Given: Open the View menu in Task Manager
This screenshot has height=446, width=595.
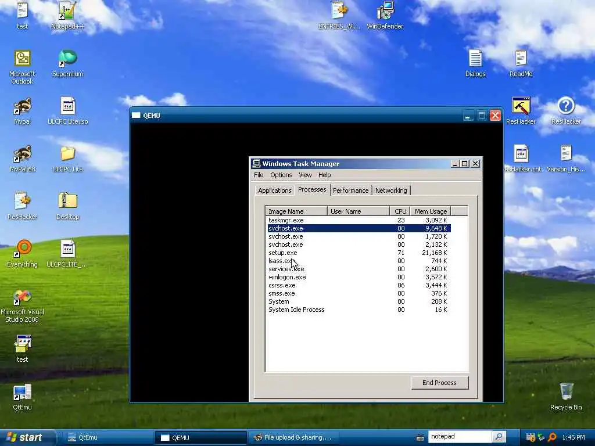Looking at the screenshot, I should click(x=304, y=175).
